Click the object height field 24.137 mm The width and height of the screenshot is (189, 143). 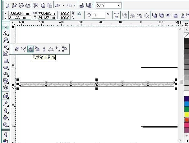pos(47,18)
